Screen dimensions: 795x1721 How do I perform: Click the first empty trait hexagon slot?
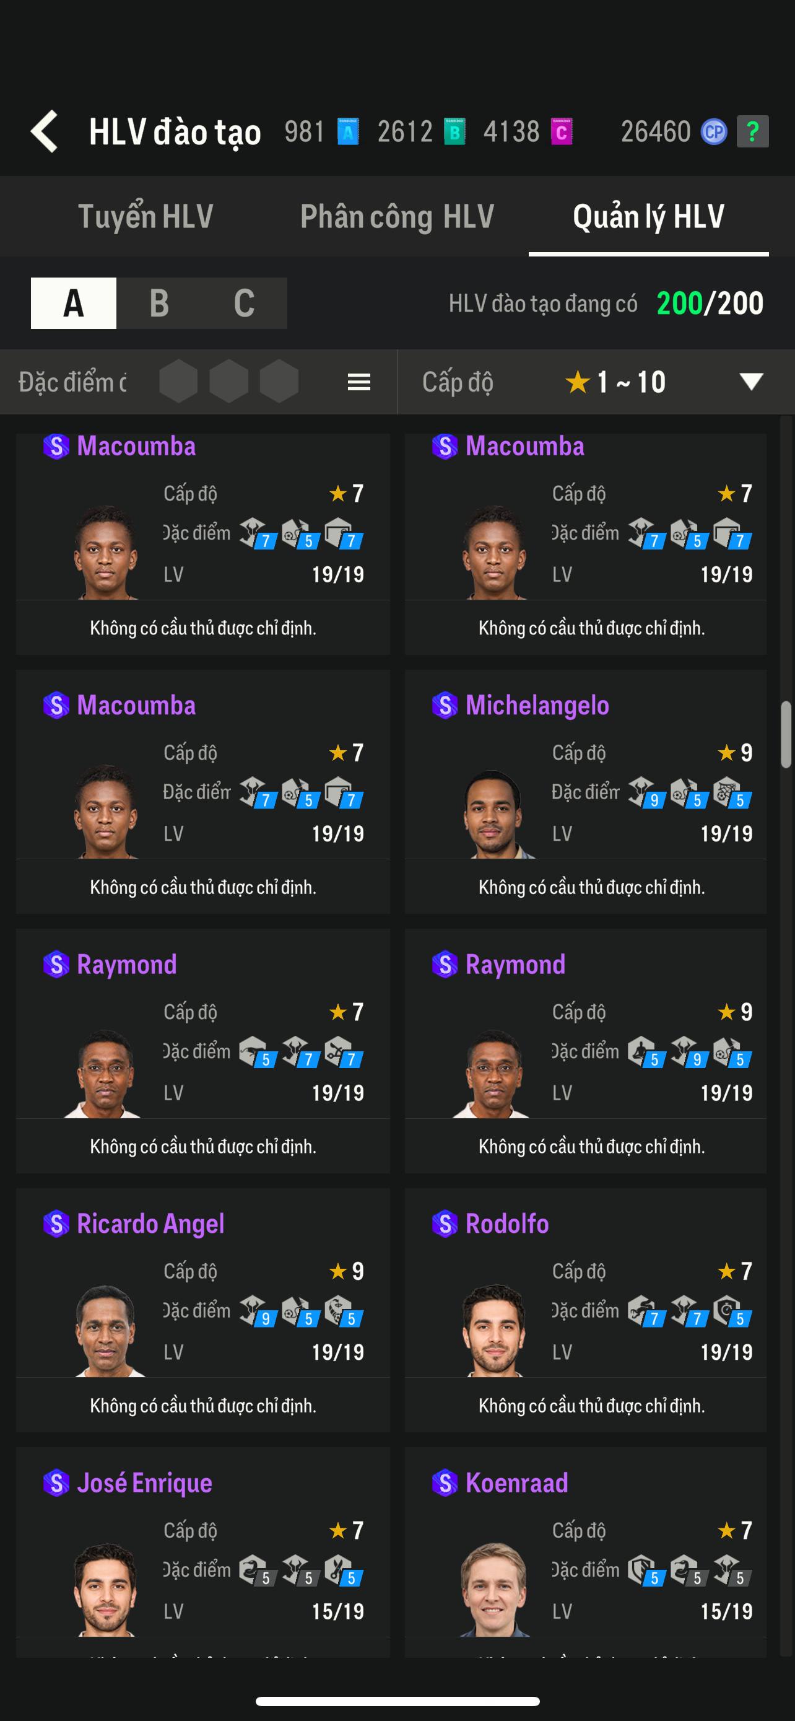[178, 382]
